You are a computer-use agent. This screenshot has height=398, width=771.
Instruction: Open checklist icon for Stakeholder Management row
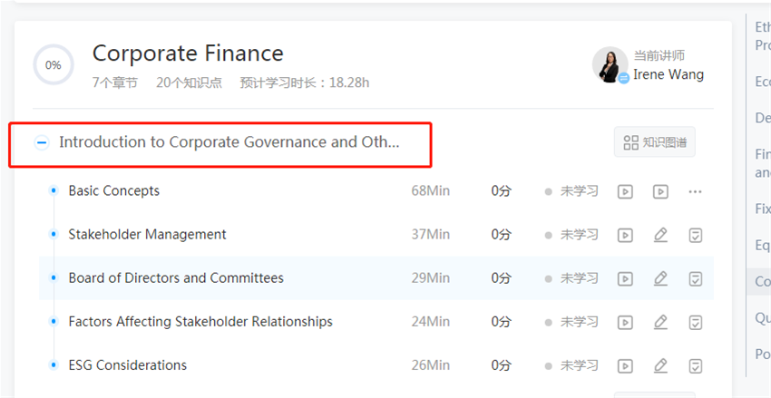coord(696,235)
